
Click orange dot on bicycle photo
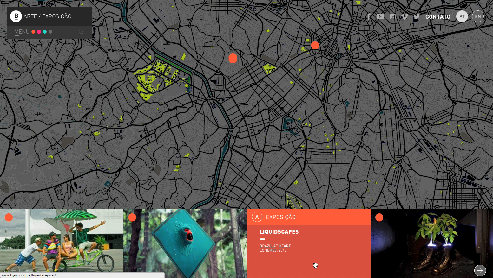pyautogui.click(x=9, y=217)
